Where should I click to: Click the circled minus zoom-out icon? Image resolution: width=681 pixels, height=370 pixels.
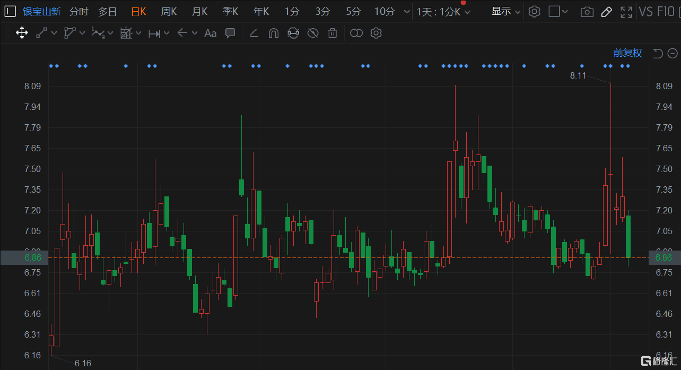673,53
